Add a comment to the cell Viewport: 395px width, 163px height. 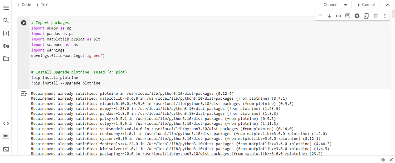coord(348,16)
